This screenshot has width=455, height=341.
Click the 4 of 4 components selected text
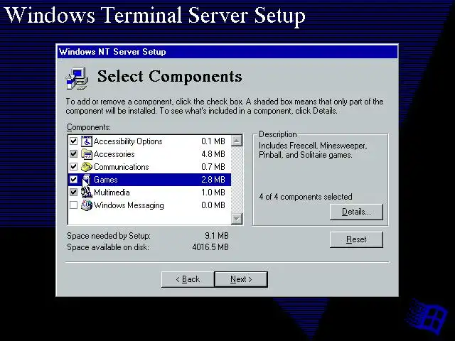click(306, 197)
